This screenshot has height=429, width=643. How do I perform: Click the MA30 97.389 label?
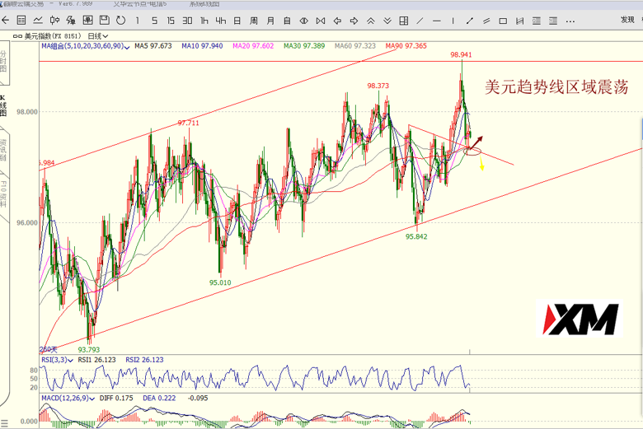pyautogui.click(x=304, y=46)
